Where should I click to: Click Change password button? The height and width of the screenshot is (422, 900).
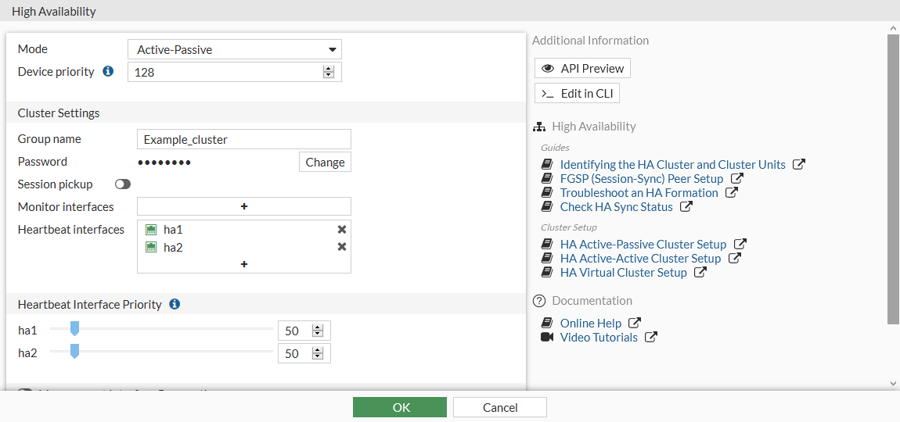[325, 163]
